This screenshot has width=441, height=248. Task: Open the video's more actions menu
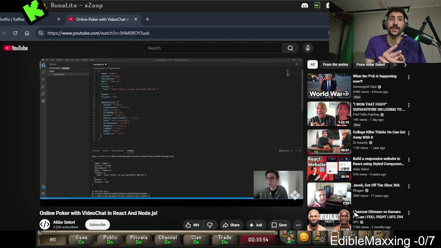click(x=298, y=225)
